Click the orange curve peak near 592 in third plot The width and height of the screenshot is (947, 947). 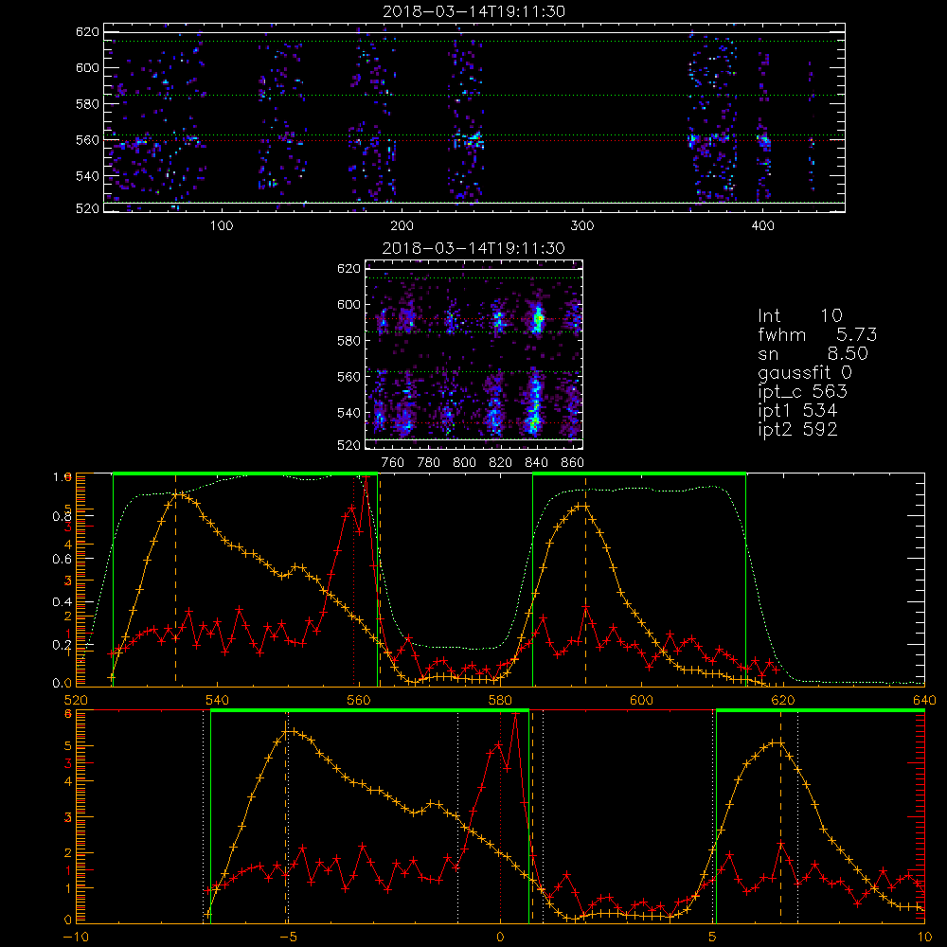tap(582, 506)
